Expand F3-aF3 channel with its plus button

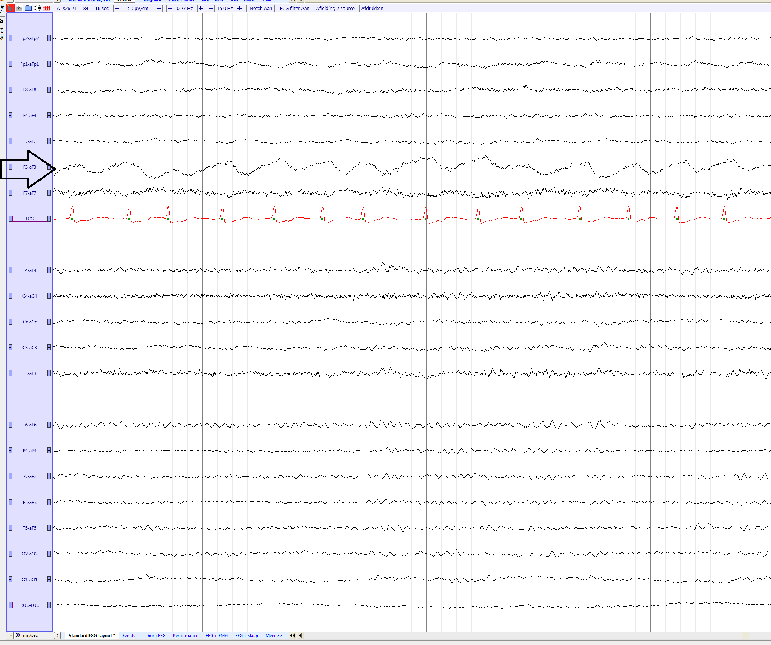pos(49,167)
